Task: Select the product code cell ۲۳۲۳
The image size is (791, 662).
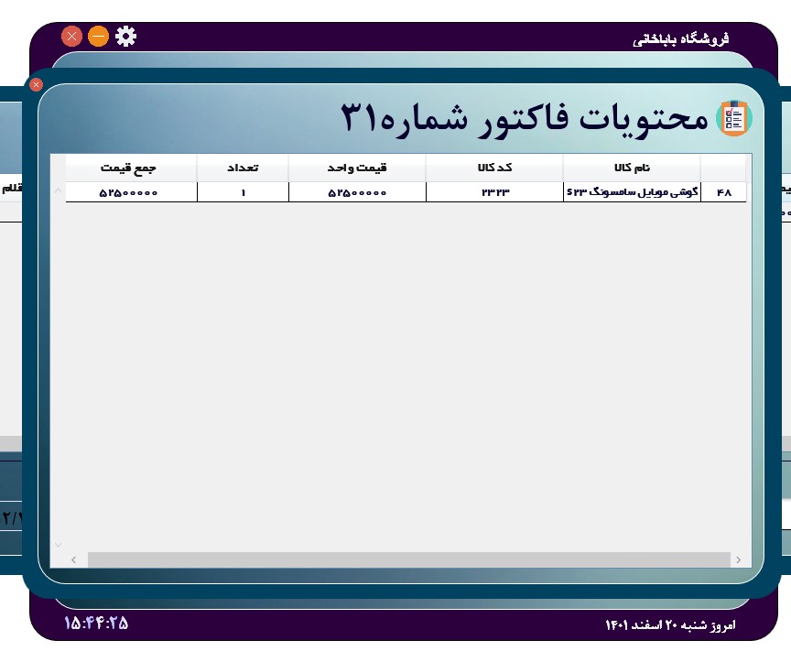Action: click(x=494, y=192)
